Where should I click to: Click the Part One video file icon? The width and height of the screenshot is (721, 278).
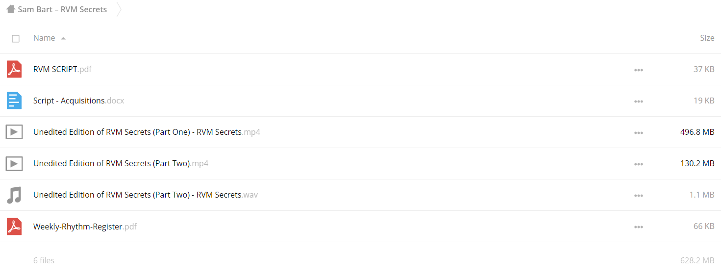point(14,132)
